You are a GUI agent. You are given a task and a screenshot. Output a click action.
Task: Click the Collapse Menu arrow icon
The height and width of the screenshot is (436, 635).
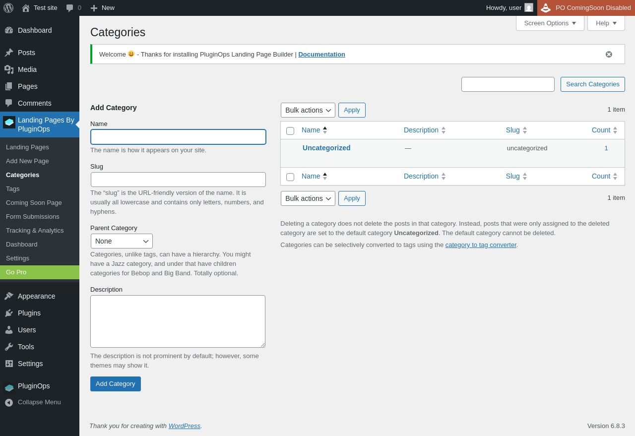pos(9,402)
